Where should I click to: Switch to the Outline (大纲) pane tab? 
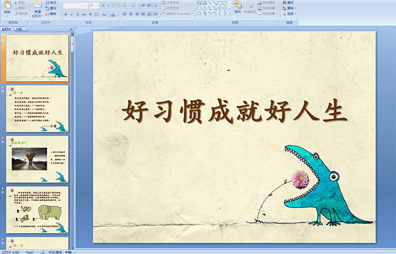(x=19, y=29)
